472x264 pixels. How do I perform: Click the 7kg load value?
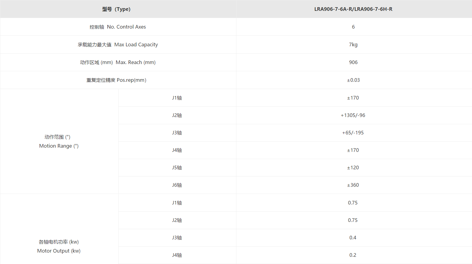[353, 45]
